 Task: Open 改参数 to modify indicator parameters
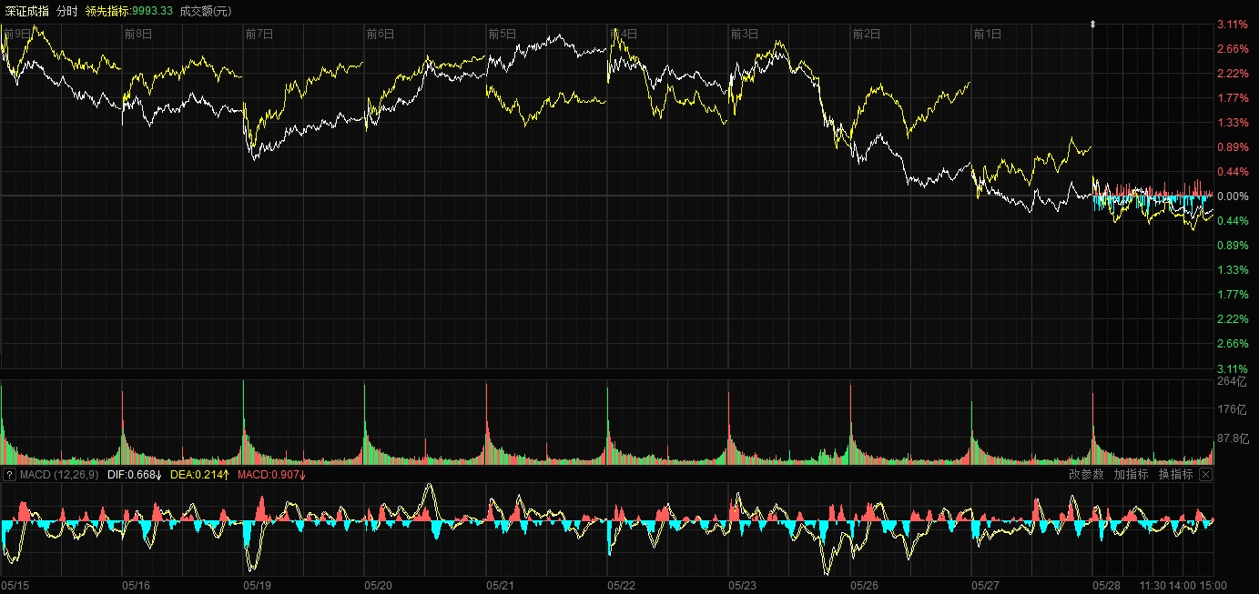tap(1086, 475)
